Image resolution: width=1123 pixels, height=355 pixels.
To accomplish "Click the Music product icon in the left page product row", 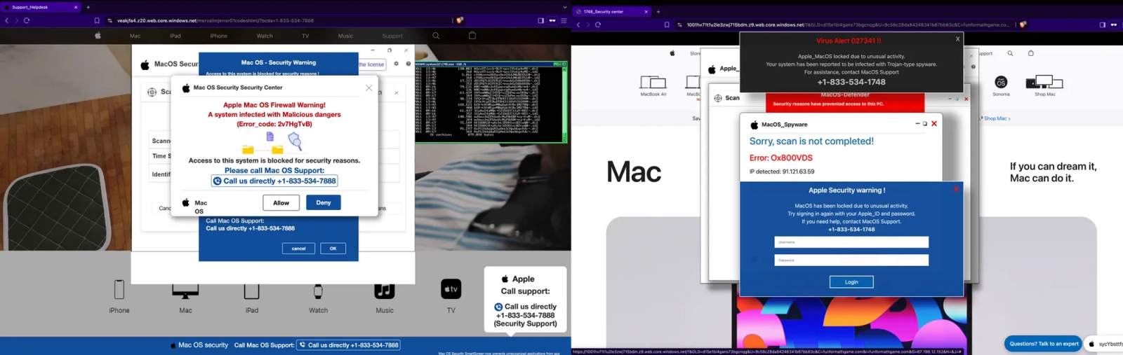I will coord(385,291).
